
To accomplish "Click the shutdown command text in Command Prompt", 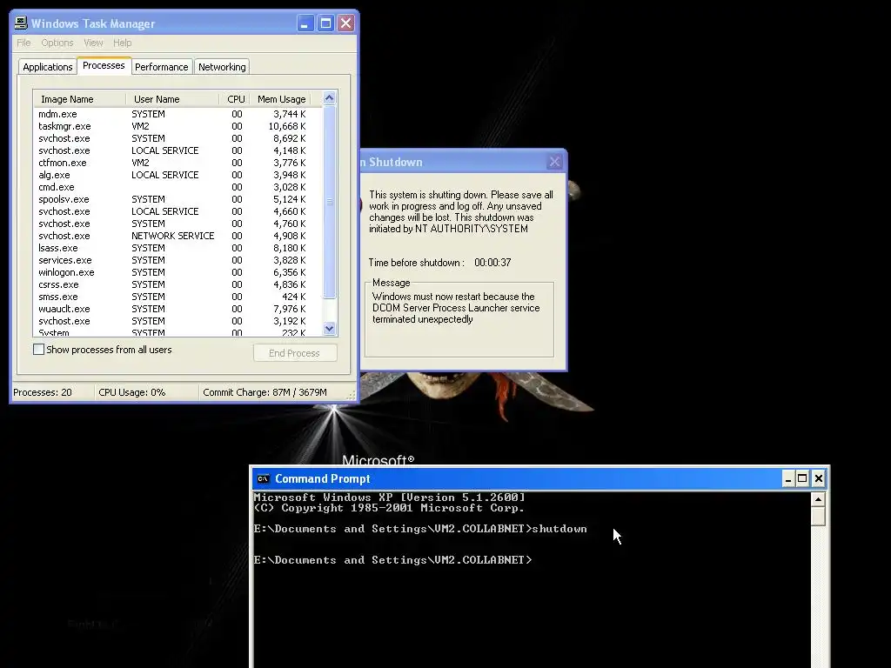I will pos(559,529).
